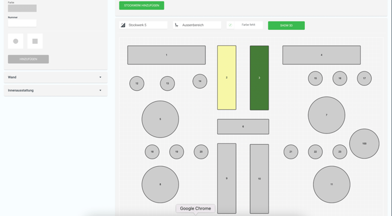The height and width of the screenshot is (216, 392).
Task: Select the square shape option
Action: pyautogui.click(x=35, y=41)
